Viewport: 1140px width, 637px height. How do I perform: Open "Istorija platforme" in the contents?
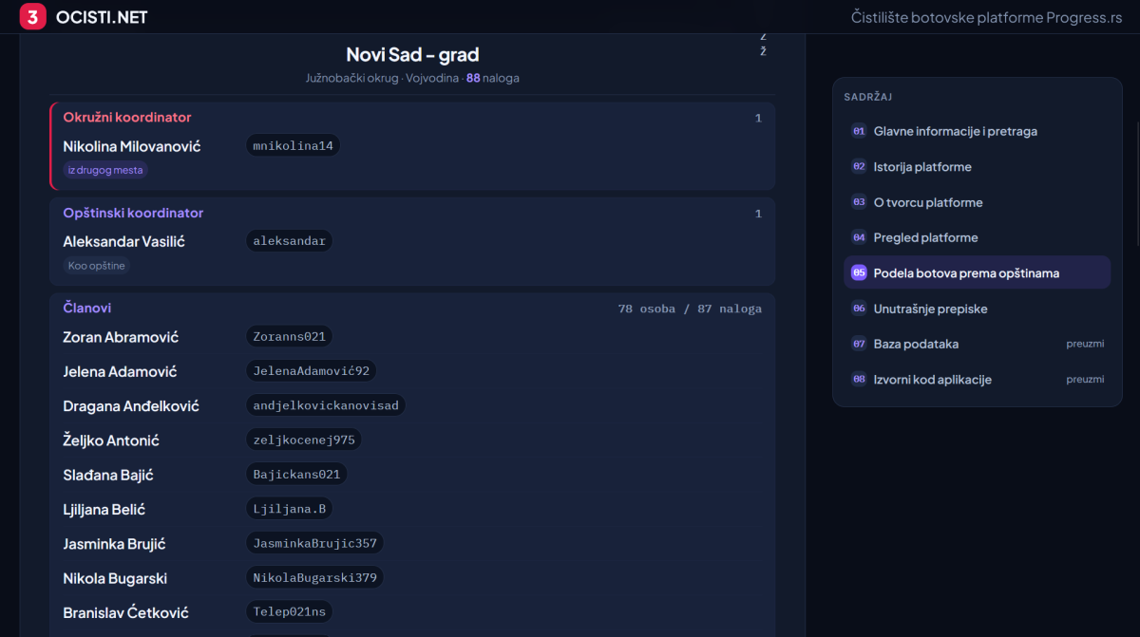977,167
